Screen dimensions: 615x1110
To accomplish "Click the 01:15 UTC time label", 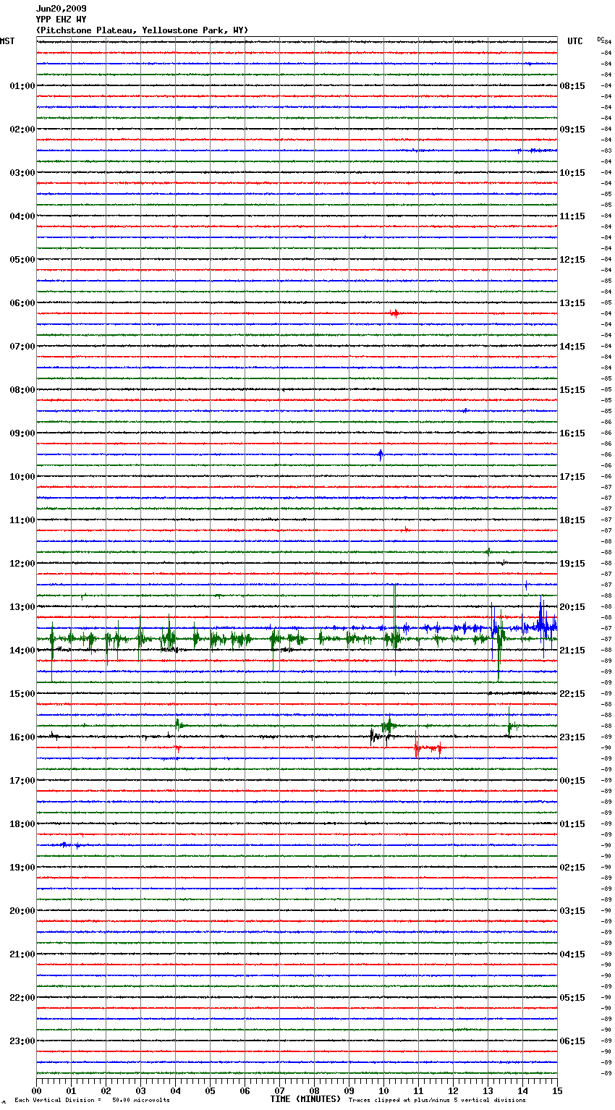I will [x=572, y=824].
